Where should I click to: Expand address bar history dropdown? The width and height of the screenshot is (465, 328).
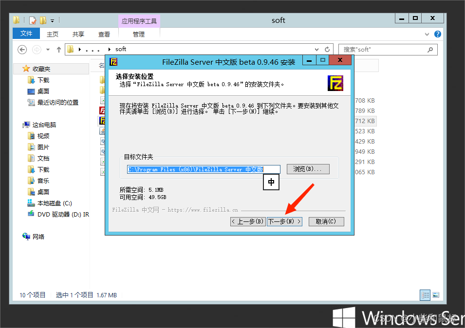tap(316, 50)
